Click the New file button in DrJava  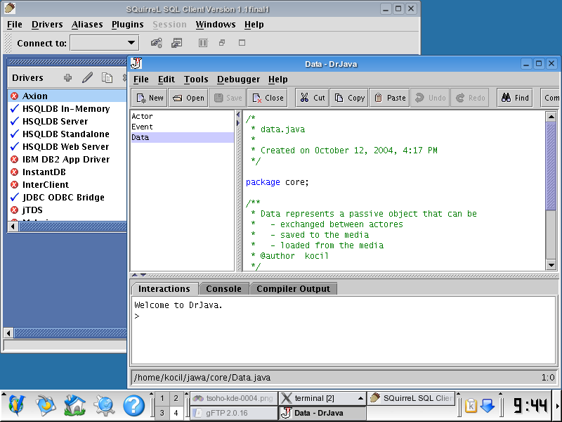[x=149, y=98]
